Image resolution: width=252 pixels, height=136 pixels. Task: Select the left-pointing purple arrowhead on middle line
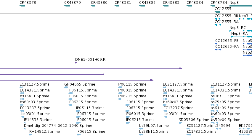click(104, 74)
